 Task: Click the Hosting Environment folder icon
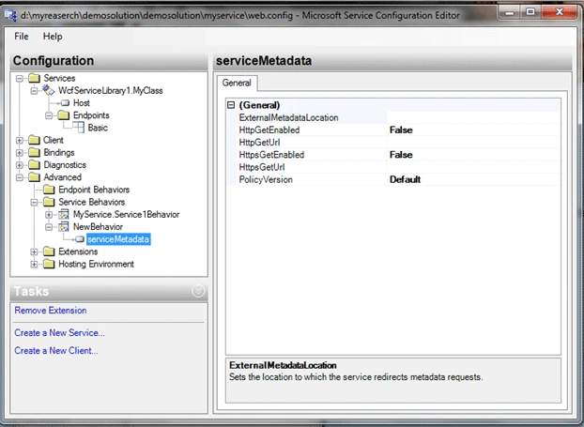pos(49,264)
